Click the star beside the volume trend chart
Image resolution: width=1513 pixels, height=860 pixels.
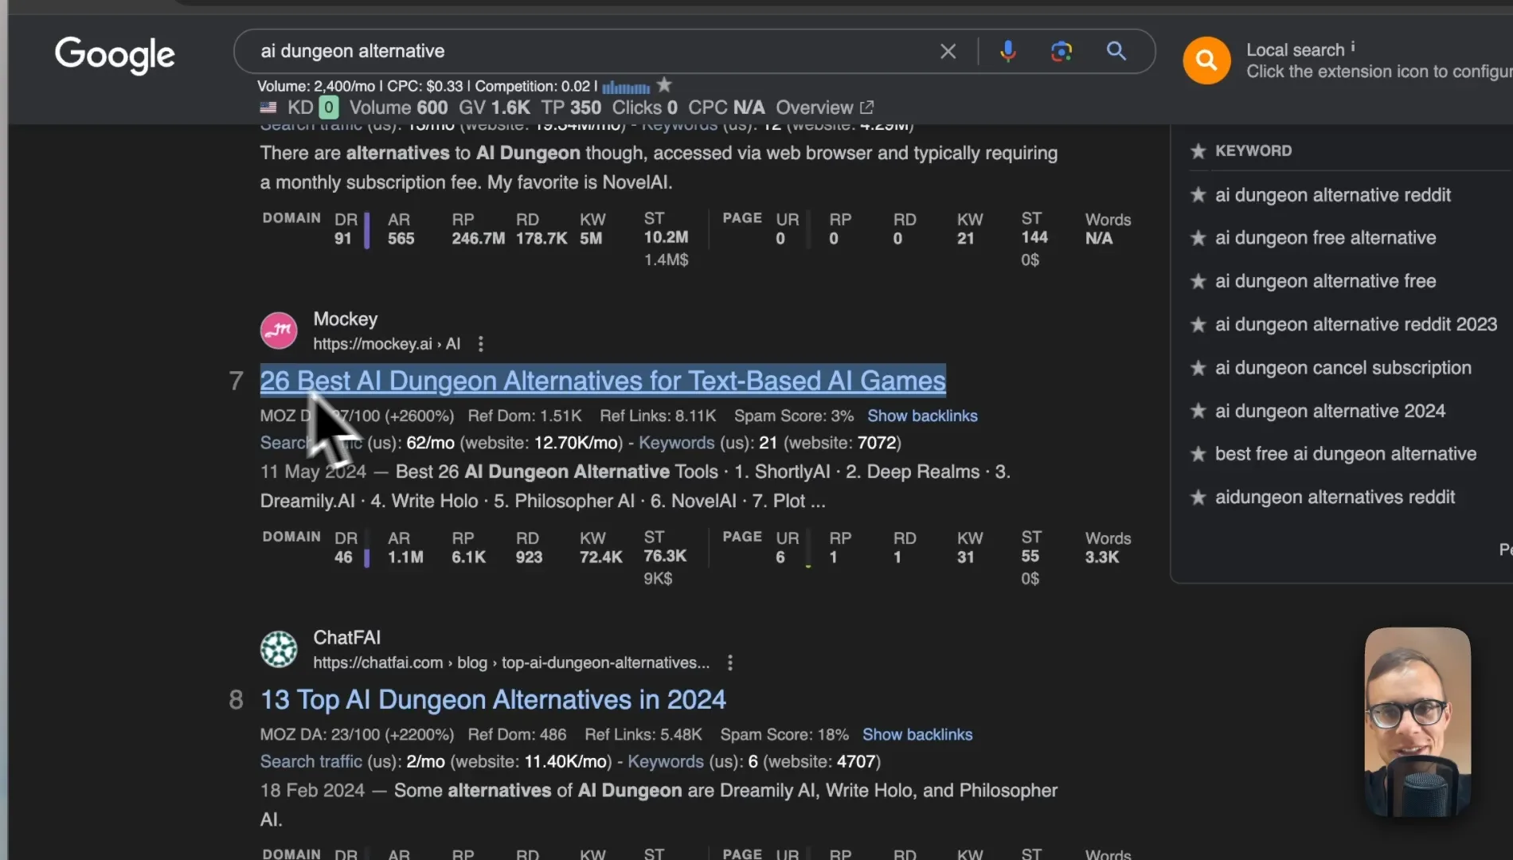664,84
